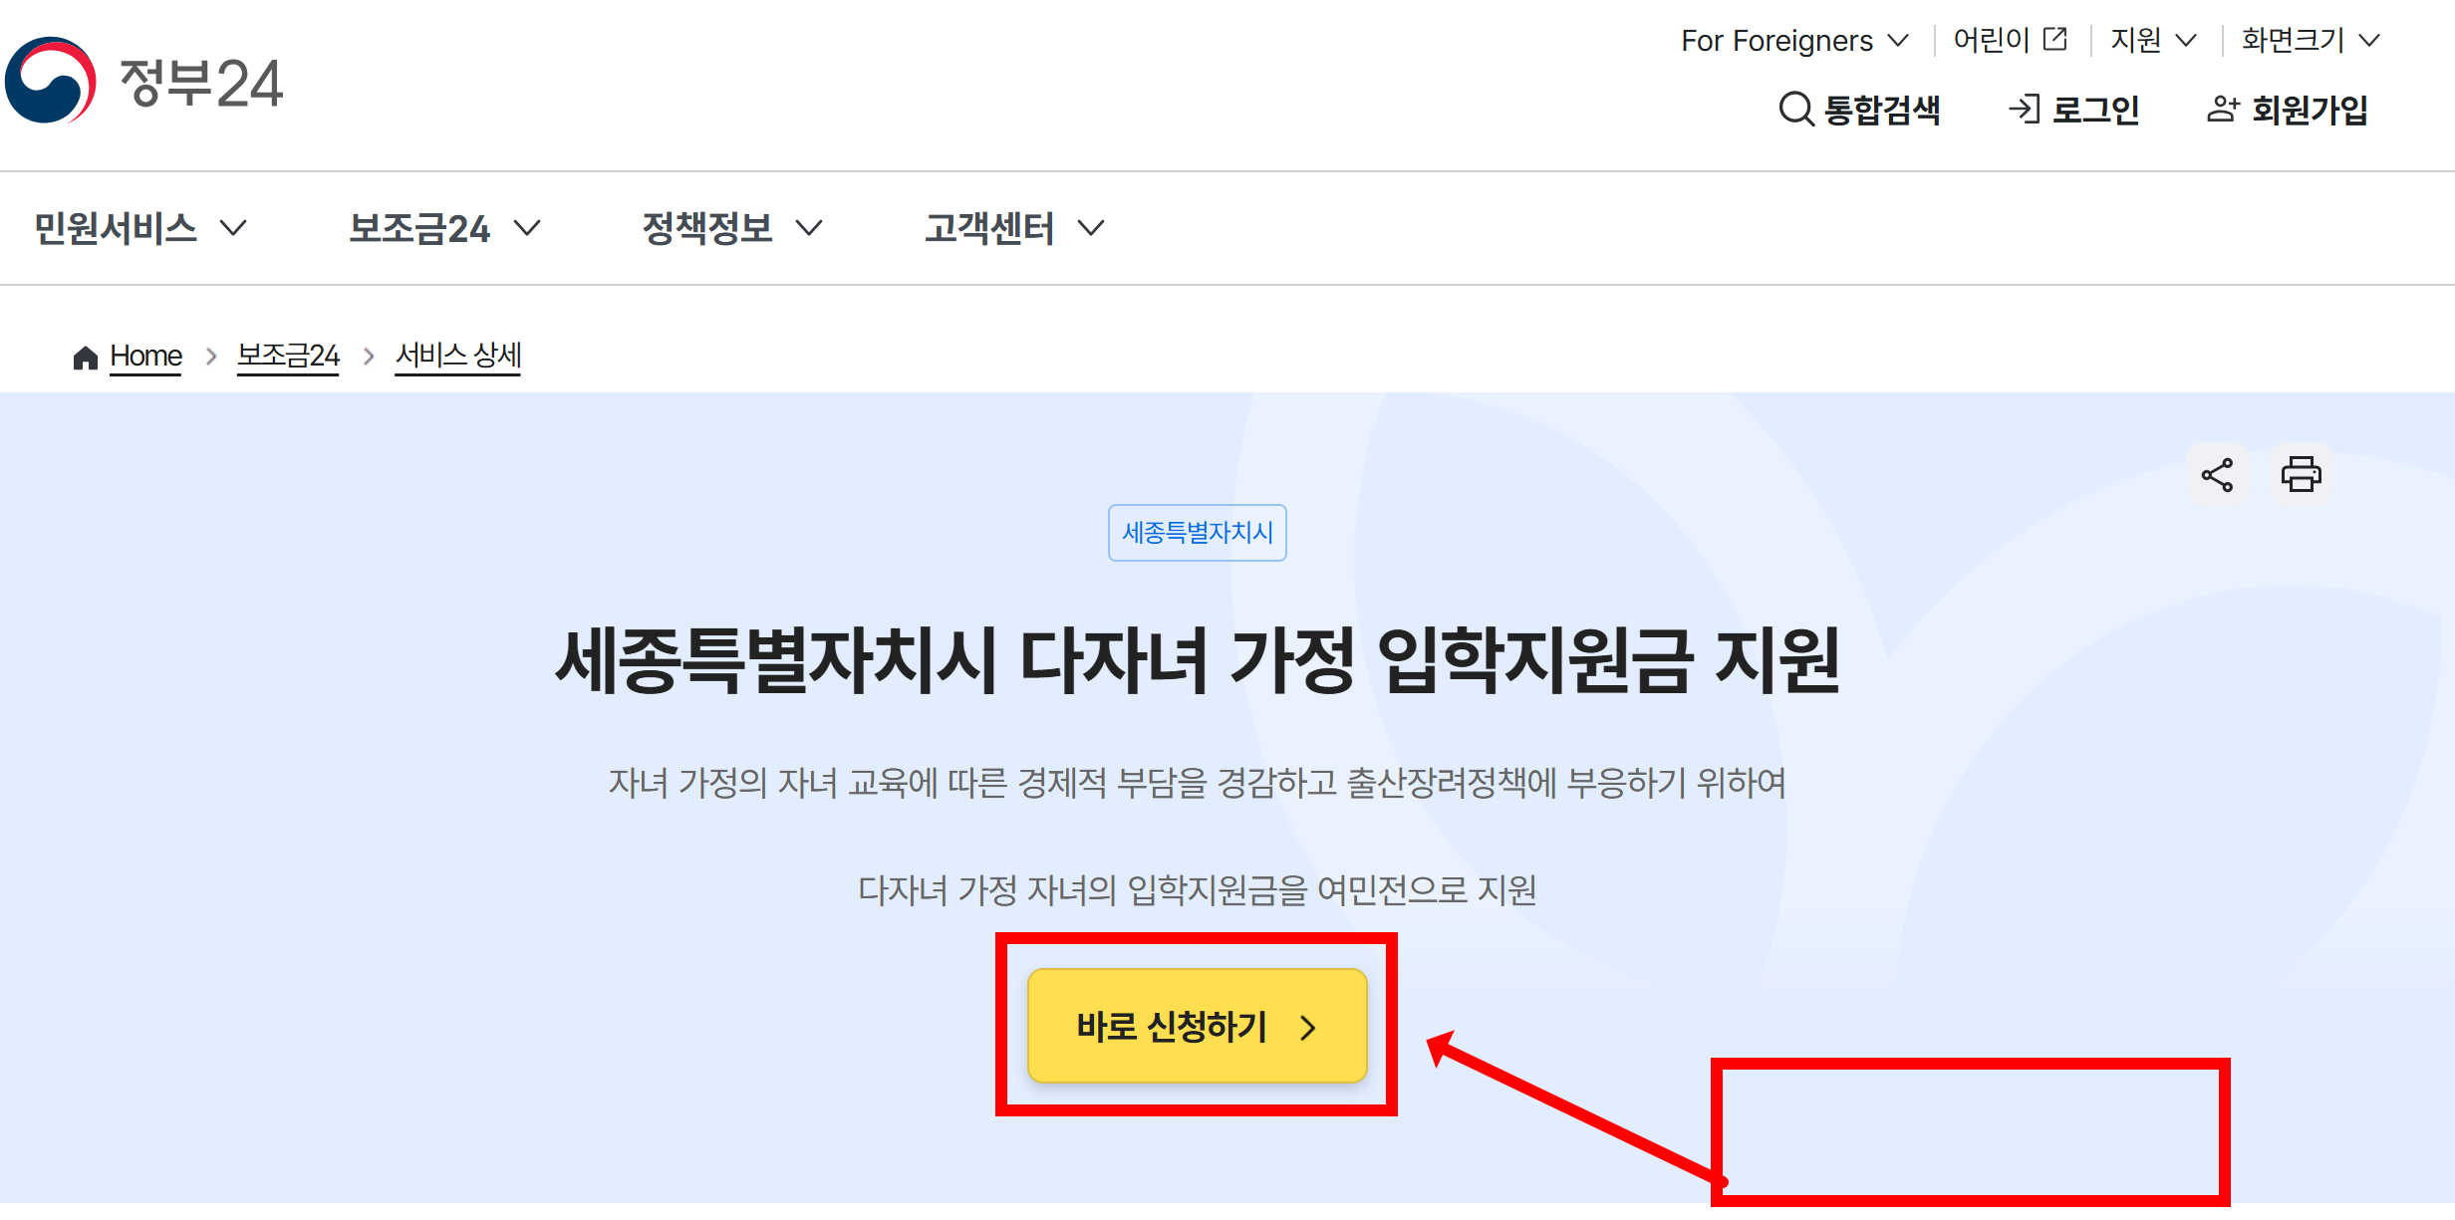Click the share icon
2455x1220 pixels.
point(2217,475)
